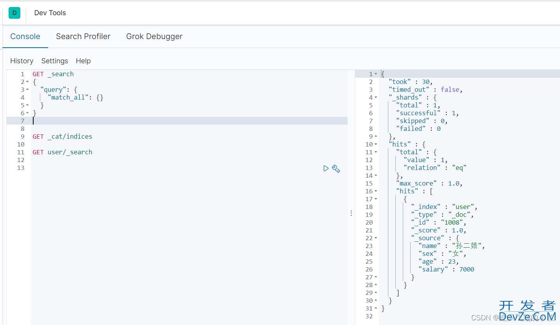560x325 pixels.
Task: Click the "_type" : "_doc" line
Action: click(x=443, y=214)
